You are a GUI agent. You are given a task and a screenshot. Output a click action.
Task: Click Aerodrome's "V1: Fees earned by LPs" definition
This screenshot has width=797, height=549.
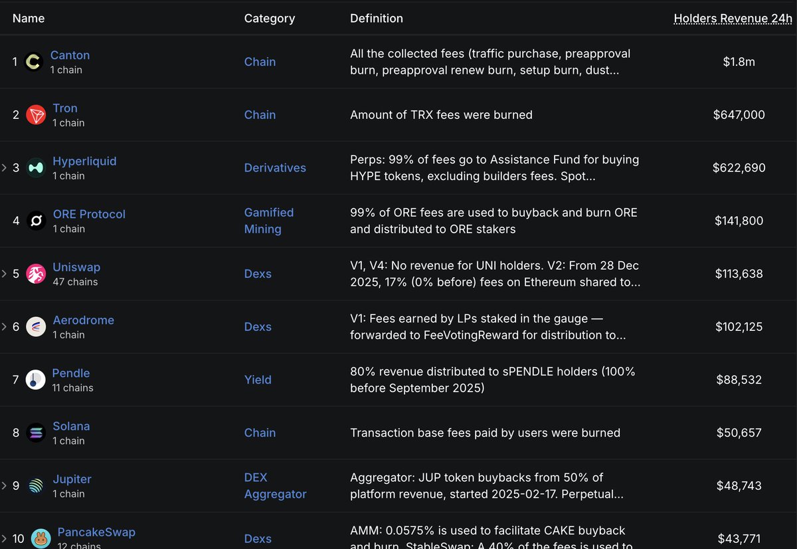coord(488,327)
